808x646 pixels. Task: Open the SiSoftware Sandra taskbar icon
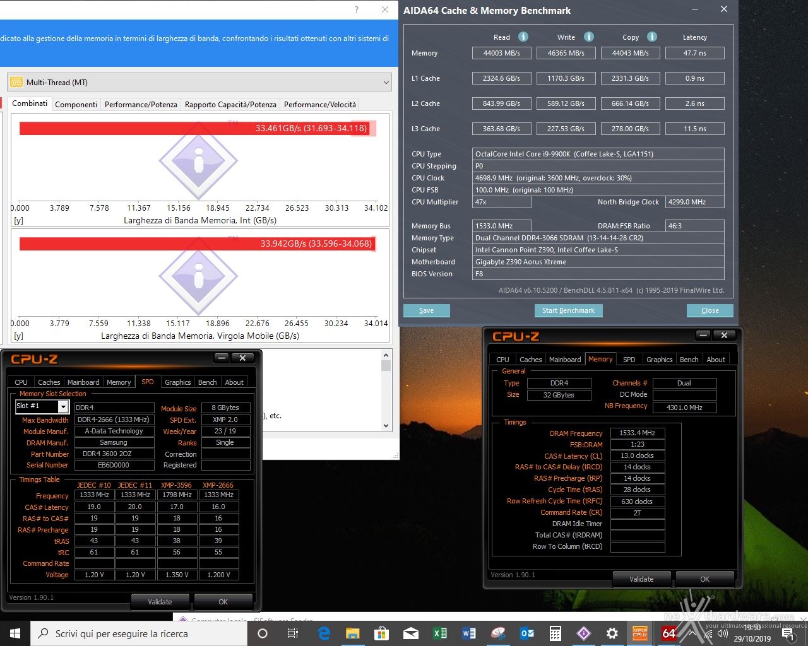(x=584, y=633)
